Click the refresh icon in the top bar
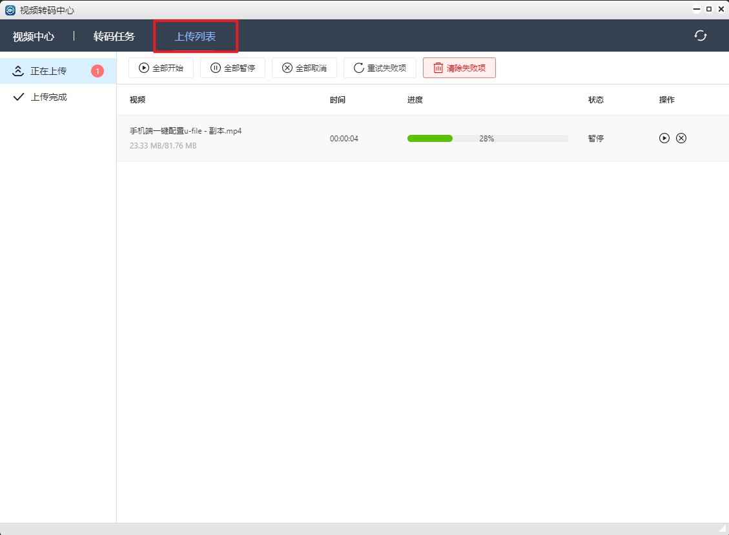 pyautogui.click(x=700, y=35)
